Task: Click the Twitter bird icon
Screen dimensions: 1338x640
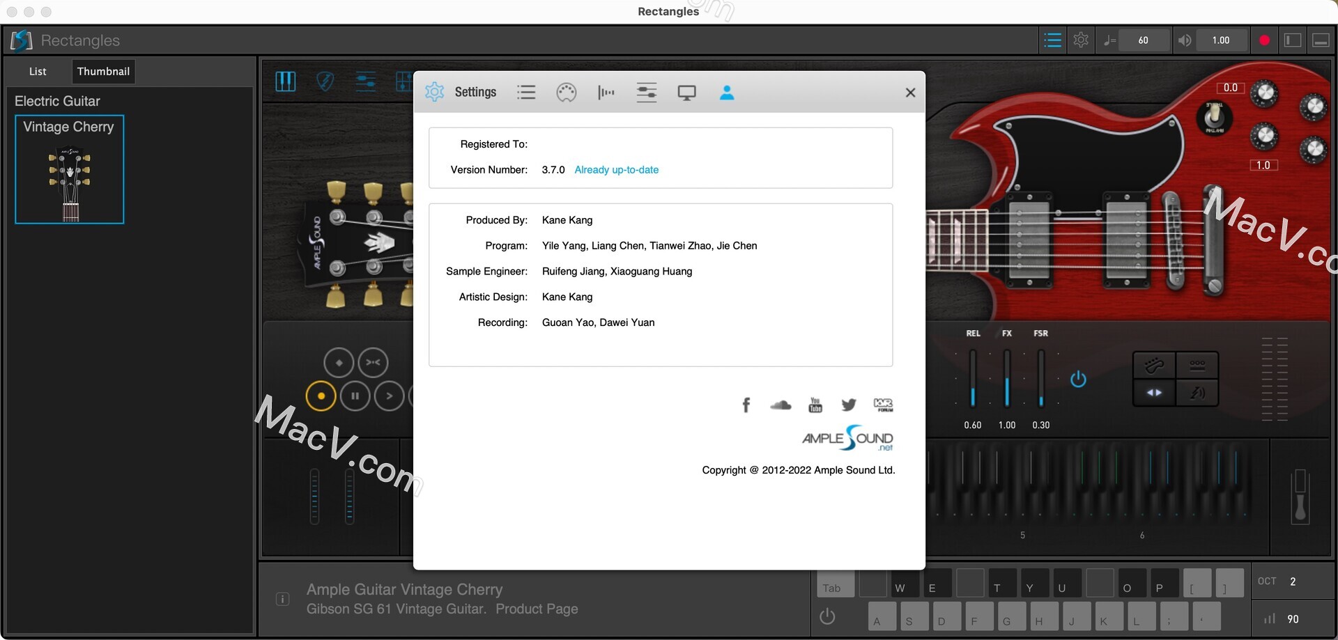Action: [x=848, y=405]
